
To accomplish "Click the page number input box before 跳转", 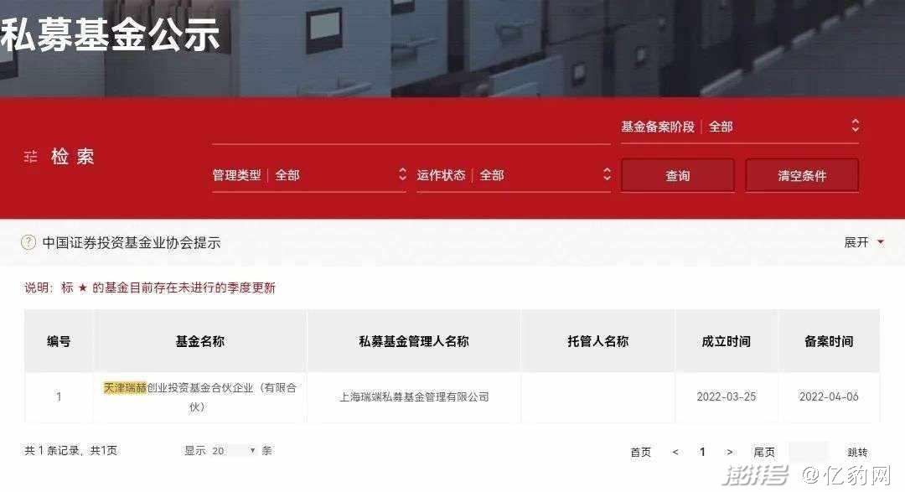I will 809,452.
